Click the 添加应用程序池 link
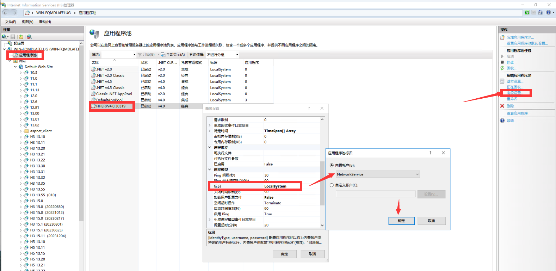This screenshot has width=556, height=271. point(520,37)
